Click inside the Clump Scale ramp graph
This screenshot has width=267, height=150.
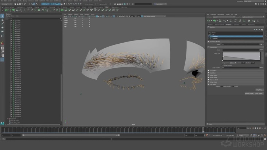point(241,56)
